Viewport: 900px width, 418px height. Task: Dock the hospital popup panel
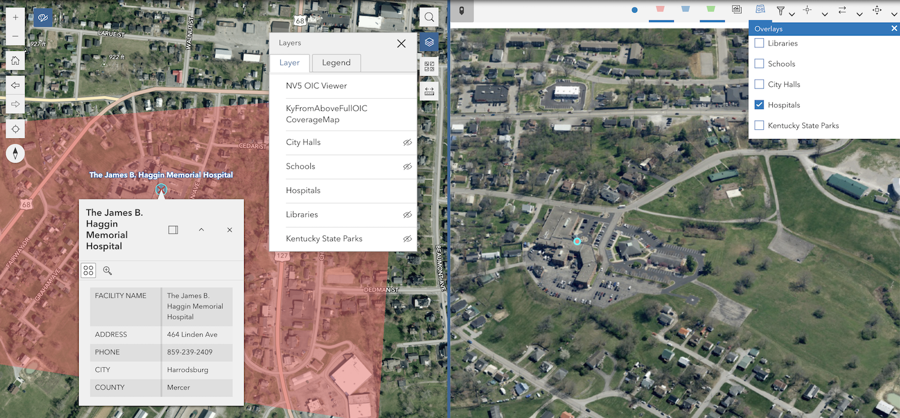(173, 230)
